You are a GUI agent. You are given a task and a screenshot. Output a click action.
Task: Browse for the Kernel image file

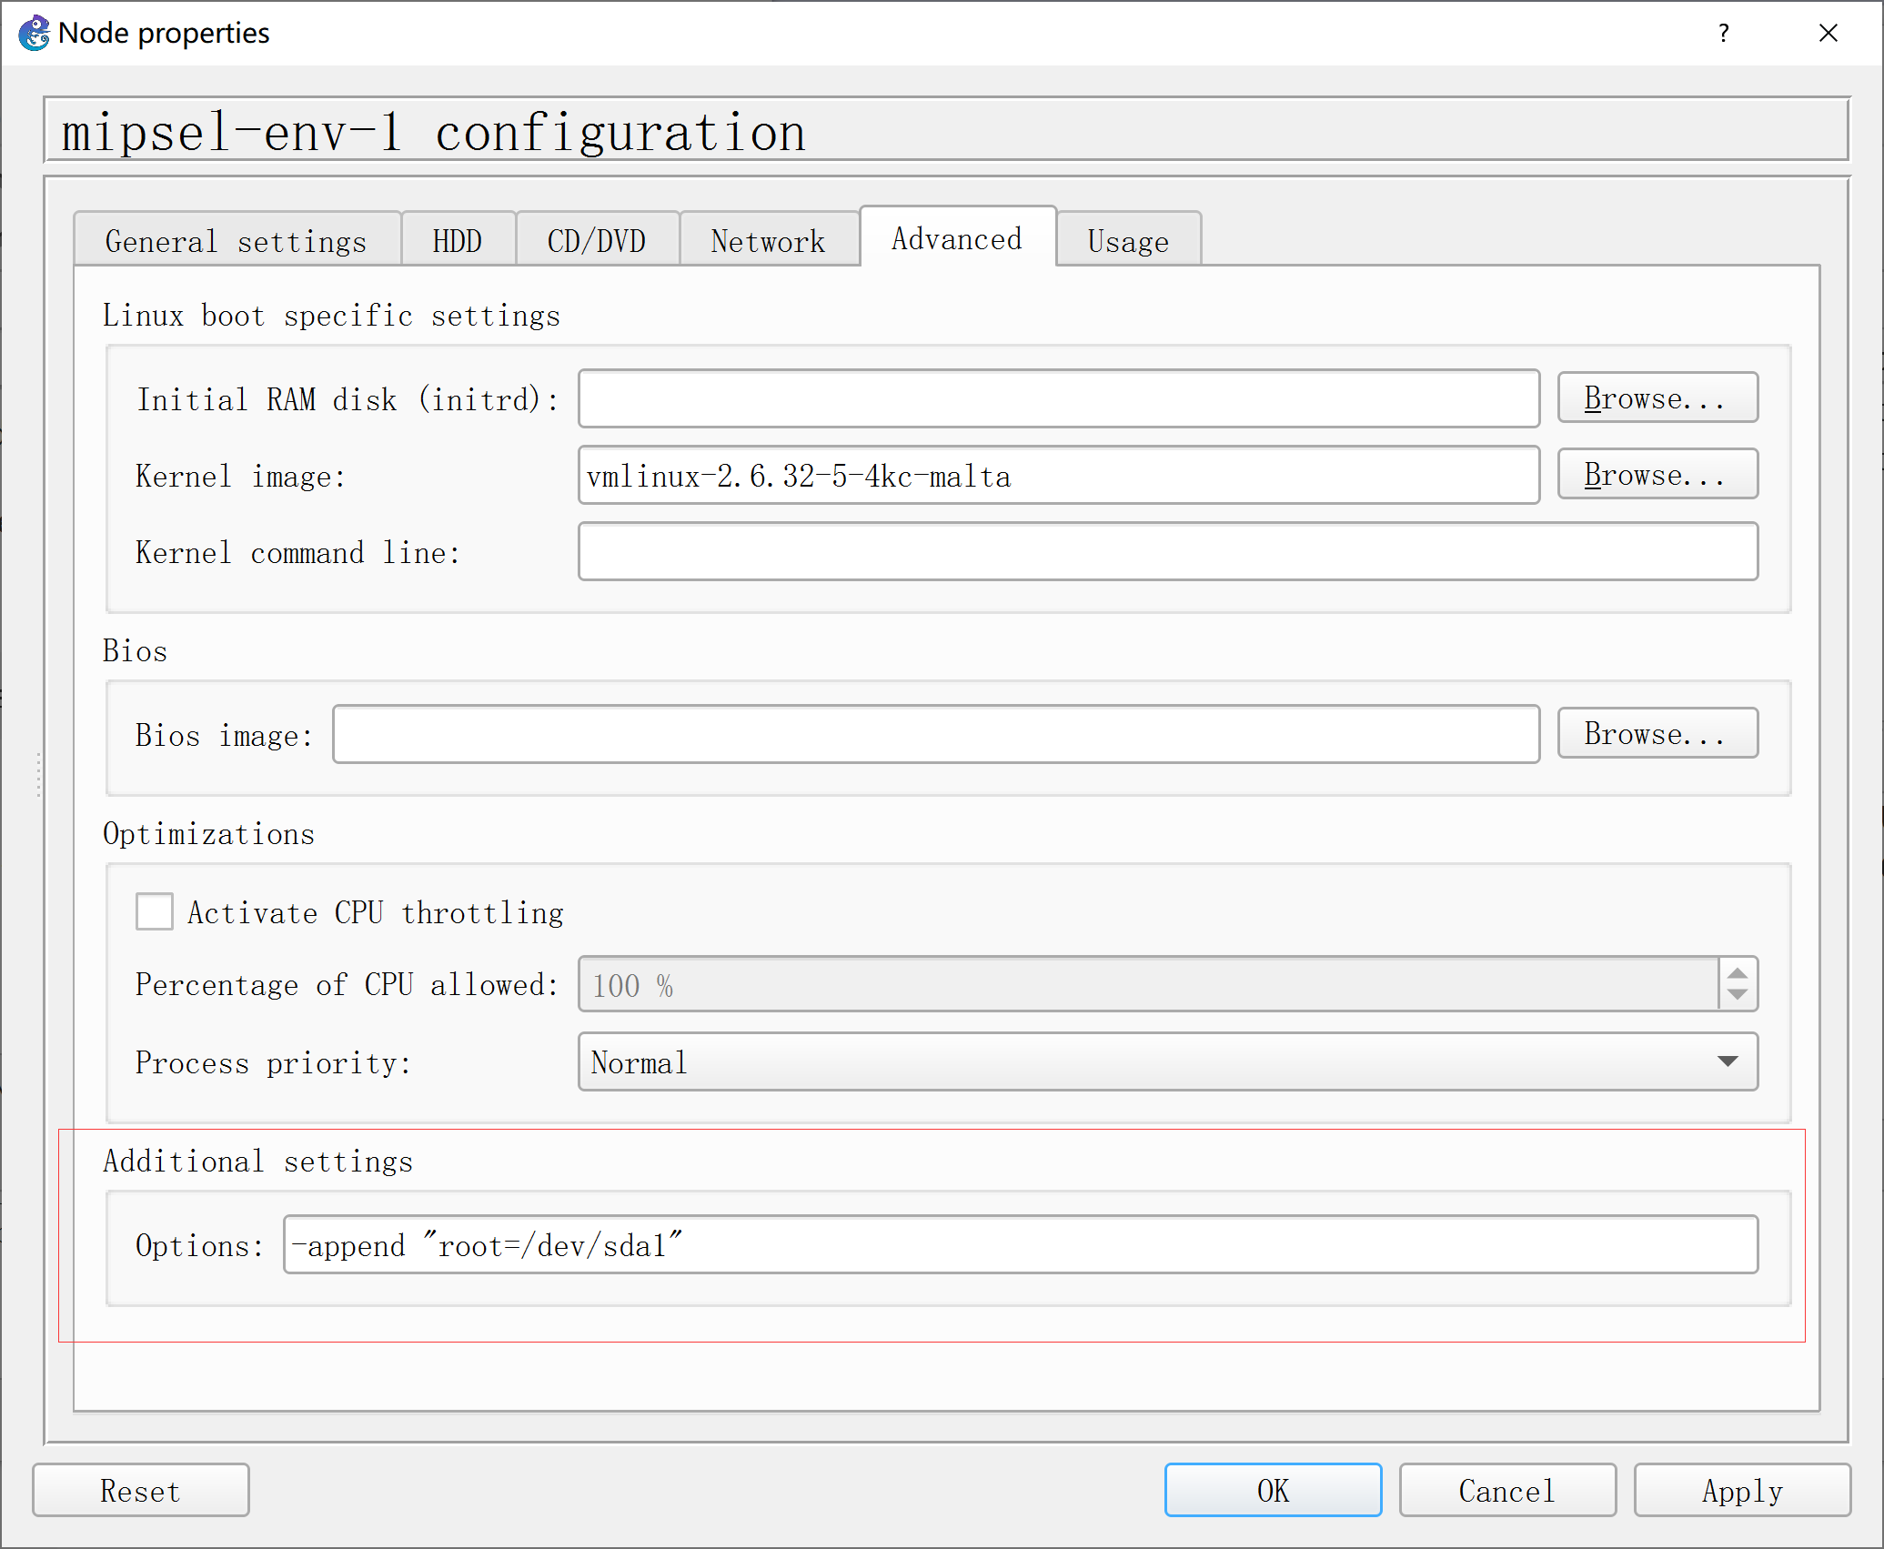coord(1657,475)
